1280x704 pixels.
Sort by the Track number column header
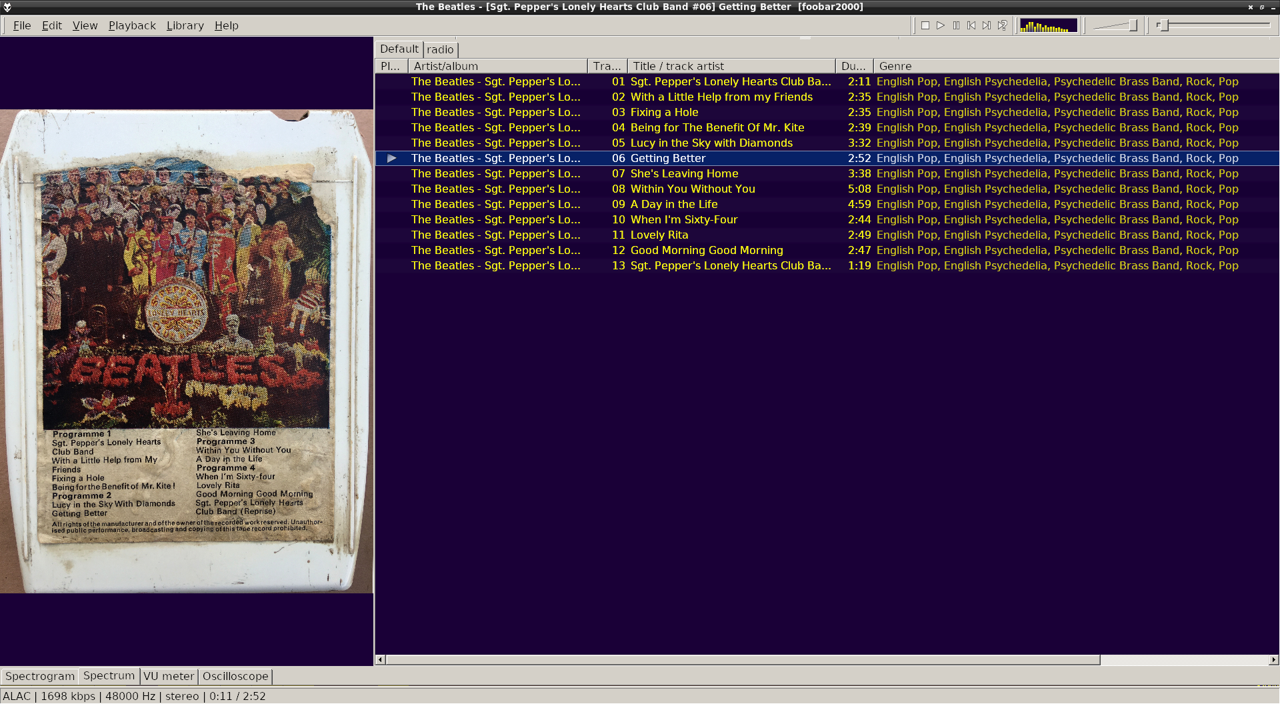607,66
